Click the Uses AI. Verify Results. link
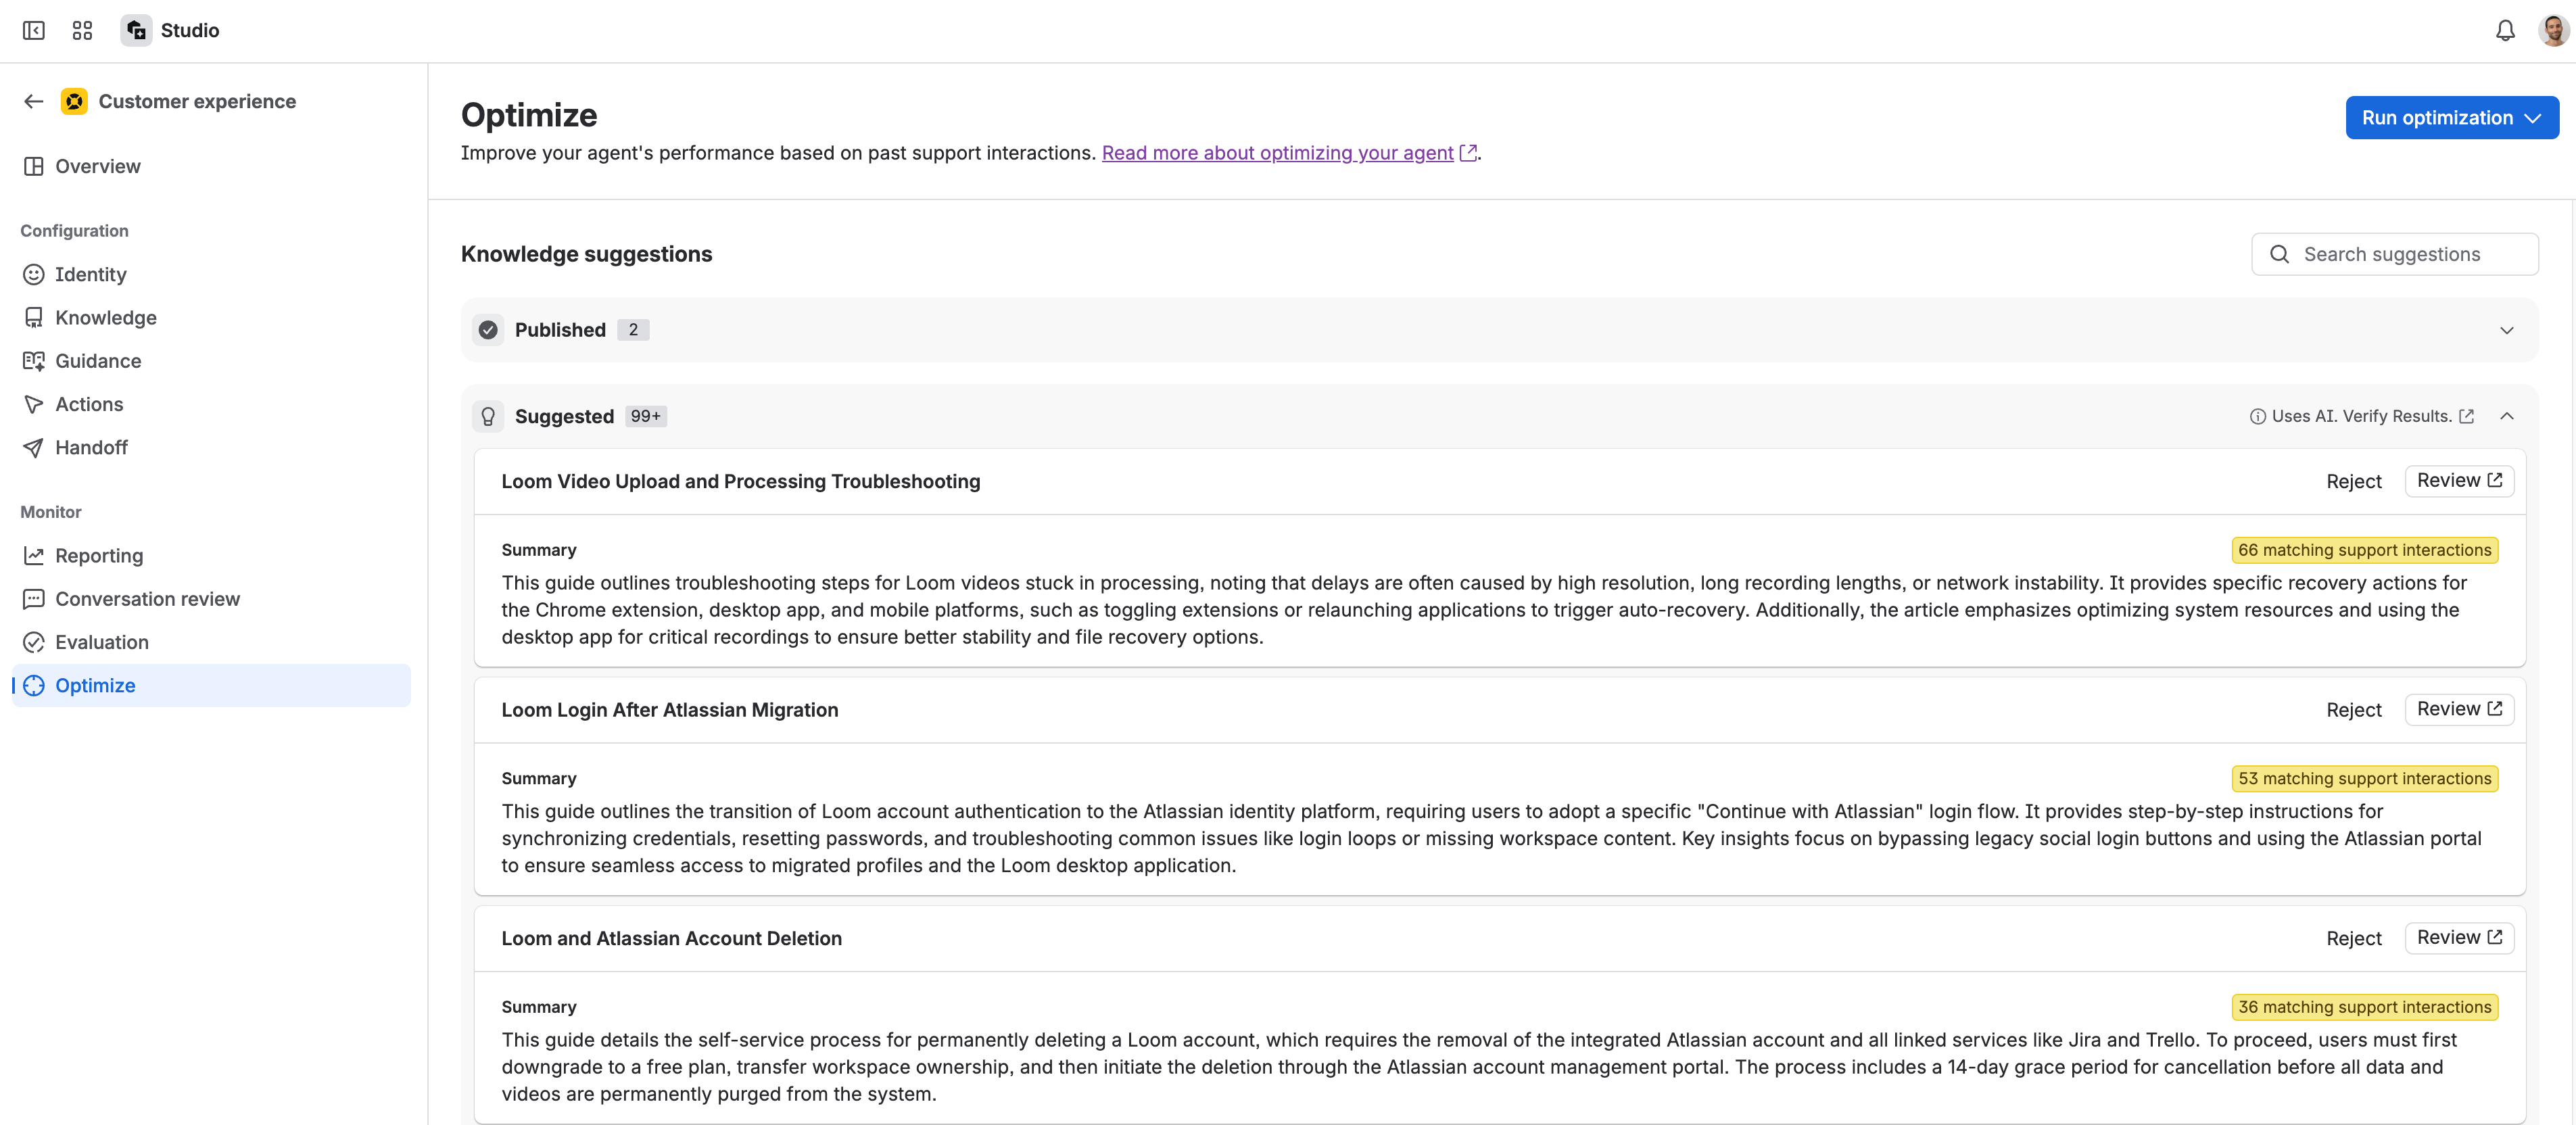Image resolution: width=2576 pixels, height=1125 pixels. 2361,416
